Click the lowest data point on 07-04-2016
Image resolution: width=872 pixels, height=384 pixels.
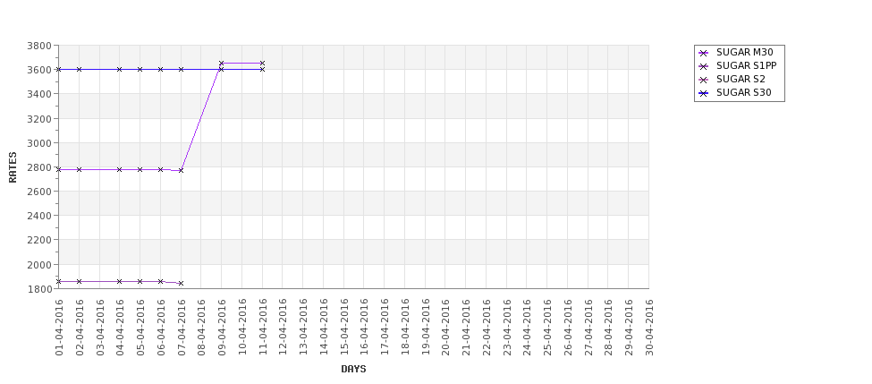181,283
